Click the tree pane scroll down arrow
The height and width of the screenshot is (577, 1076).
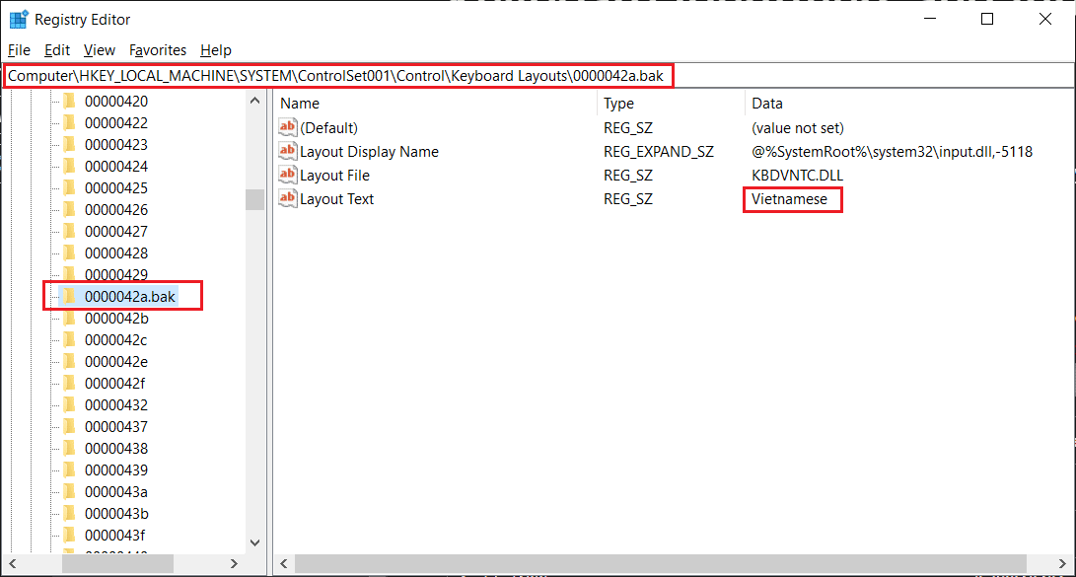pos(254,541)
